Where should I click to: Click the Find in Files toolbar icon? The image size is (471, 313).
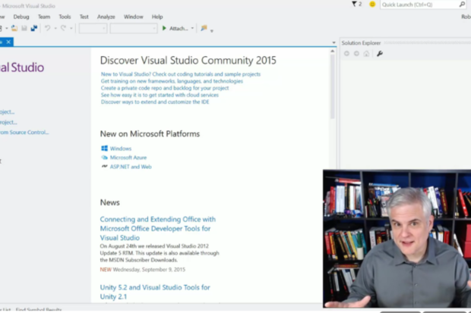(x=204, y=28)
